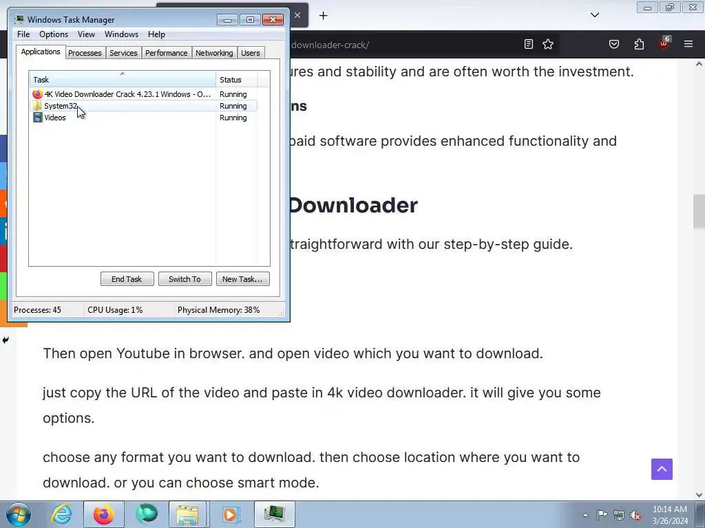Launch Internet Explorer from the taskbar
Image resolution: width=705 pixels, height=528 pixels.
(61, 514)
